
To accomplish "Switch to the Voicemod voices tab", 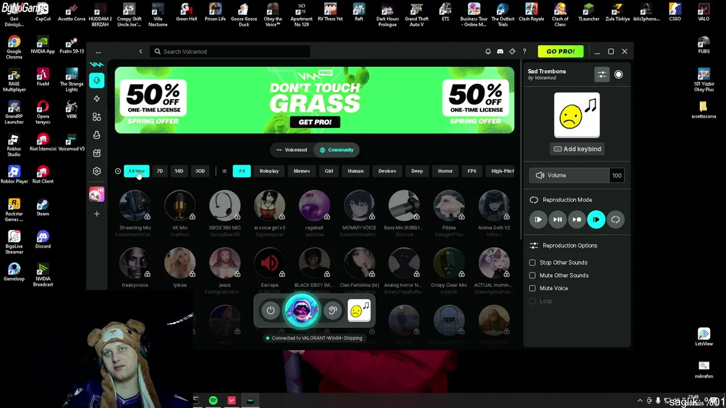I will pos(291,150).
